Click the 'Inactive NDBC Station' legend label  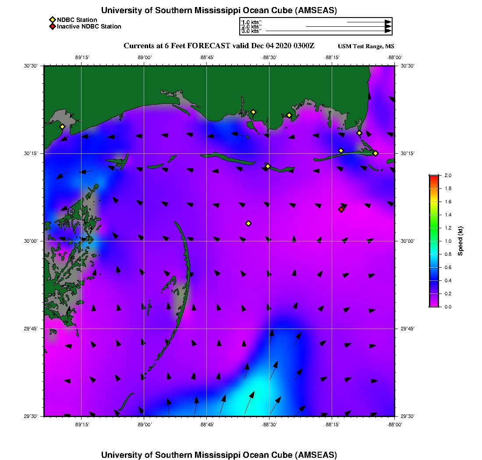pyautogui.click(x=89, y=27)
